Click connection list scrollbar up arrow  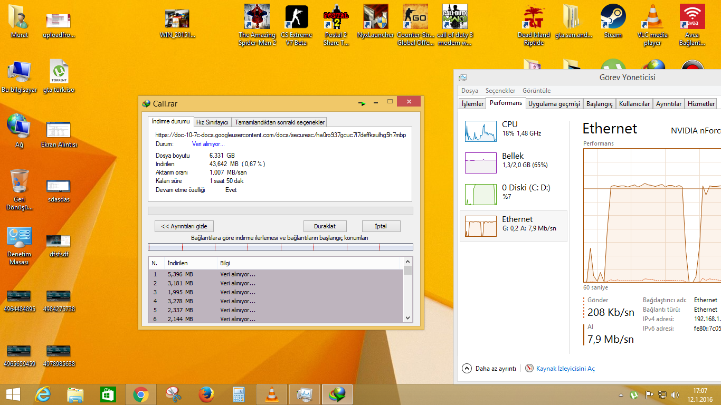(x=407, y=262)
